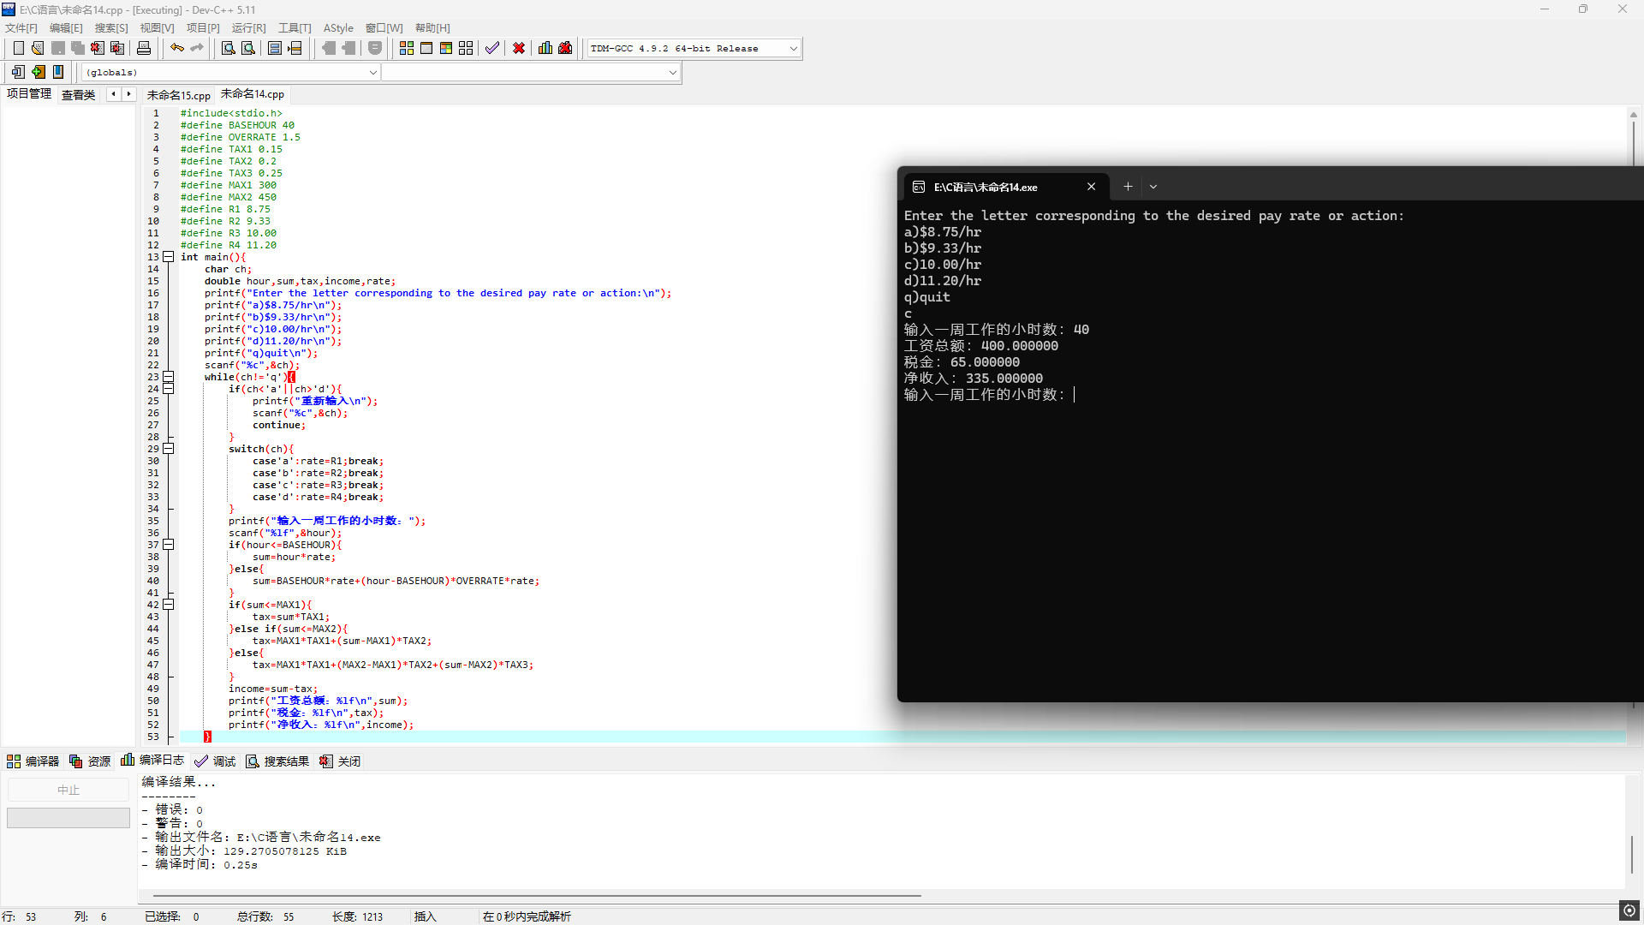Open the (globals) scope dropdown

point(372,73)
